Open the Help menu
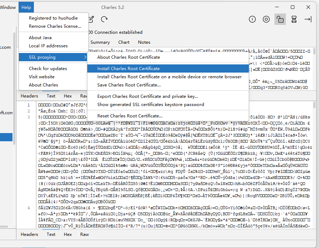 pos(26,7)
